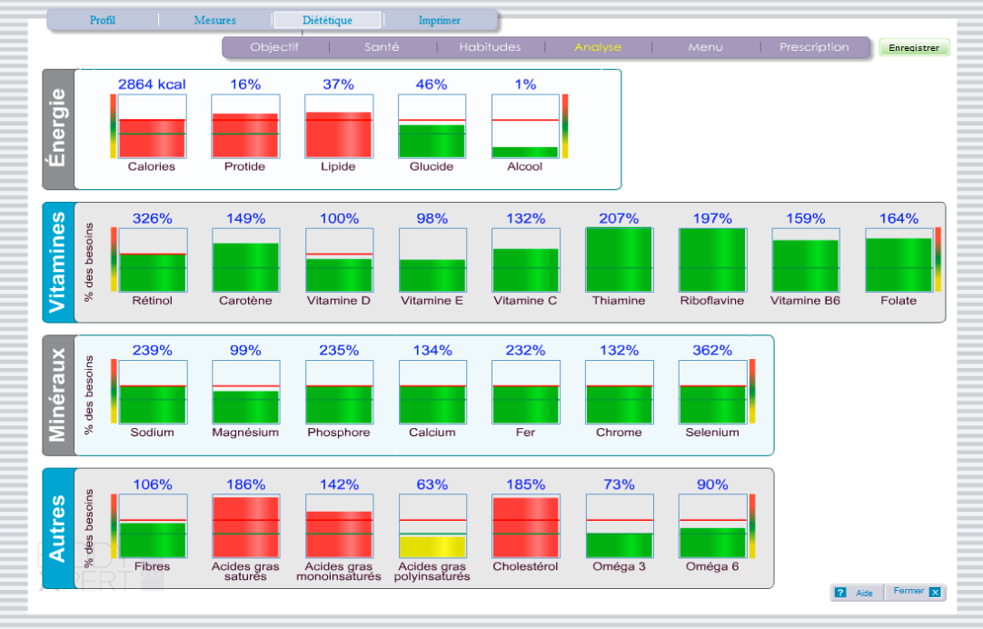The width and height of the screenshot is (983, 629).
Task: Click the Vitamine D gauge
Action: [x=338, y=260]
